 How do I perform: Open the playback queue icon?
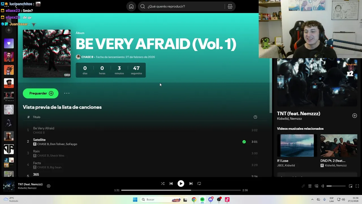coord(310,186)
